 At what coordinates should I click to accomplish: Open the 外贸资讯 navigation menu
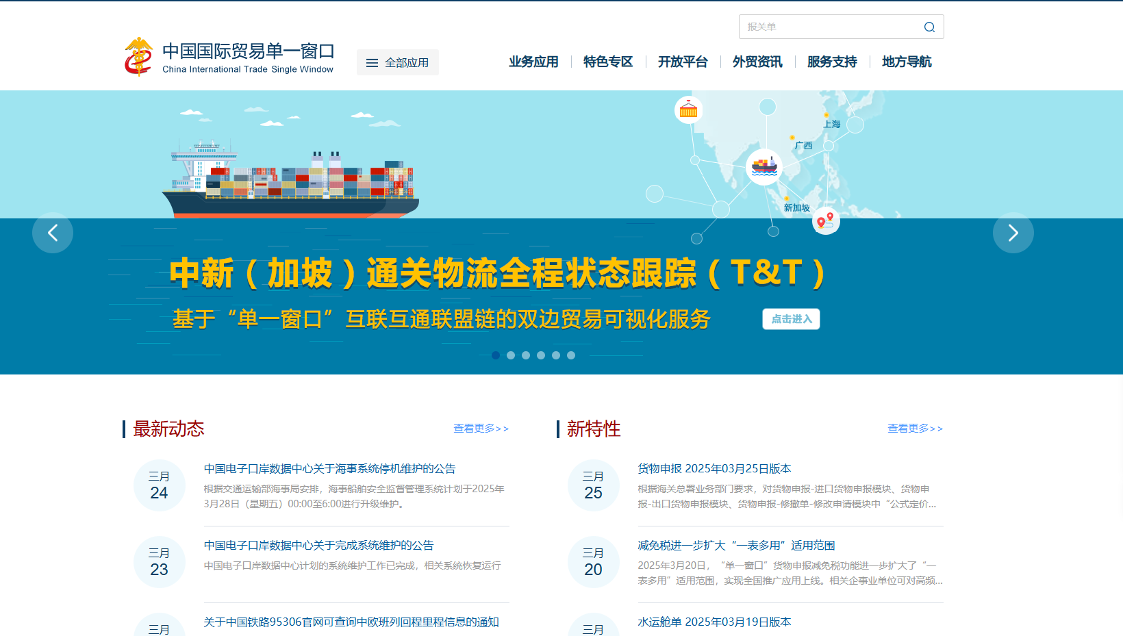(757, 62)
